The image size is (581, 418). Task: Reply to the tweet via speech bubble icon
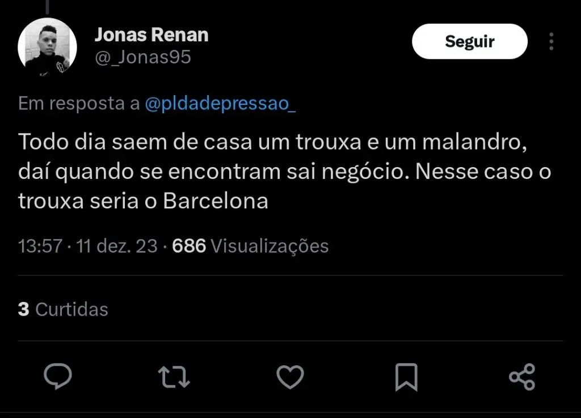coord(58,377)
